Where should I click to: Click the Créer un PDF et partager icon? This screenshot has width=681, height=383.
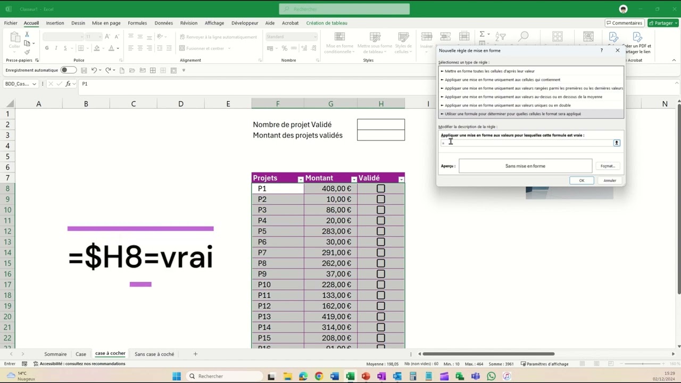coord(637,37)
